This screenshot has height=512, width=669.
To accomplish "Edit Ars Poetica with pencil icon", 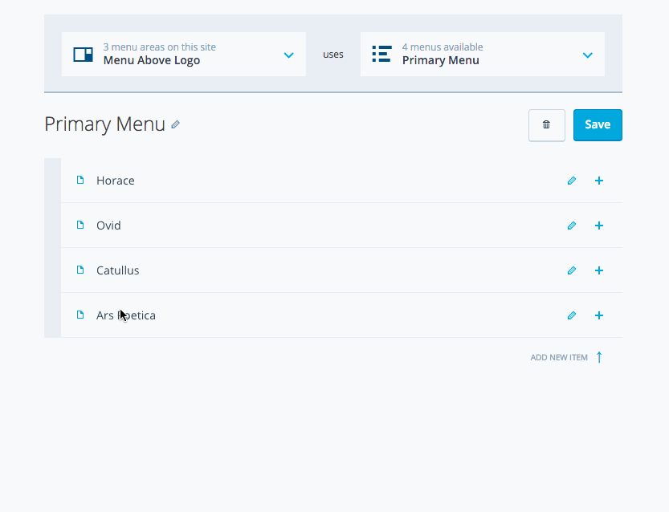I will tap(572, 315).
